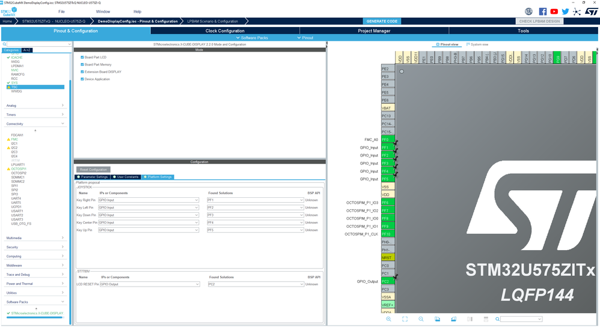Image resolution: width=600 pixels, height=328 pixels.
Task: Open Key Down Pin found solutions dropdown PF3
Action: coord(256,215)
